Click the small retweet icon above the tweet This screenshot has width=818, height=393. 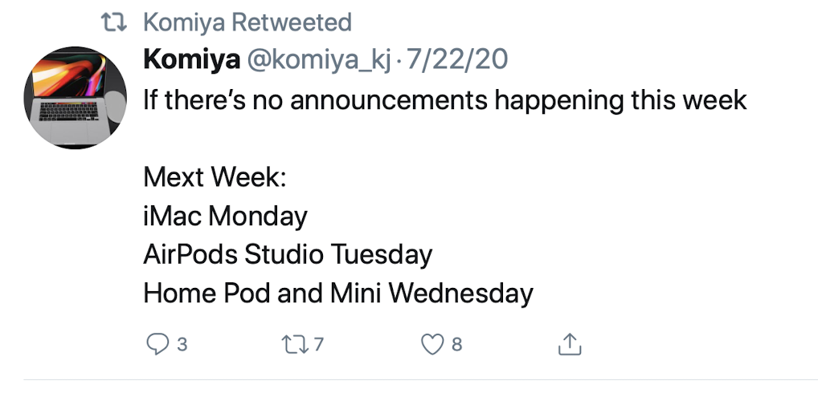click(x=117, y=22)
